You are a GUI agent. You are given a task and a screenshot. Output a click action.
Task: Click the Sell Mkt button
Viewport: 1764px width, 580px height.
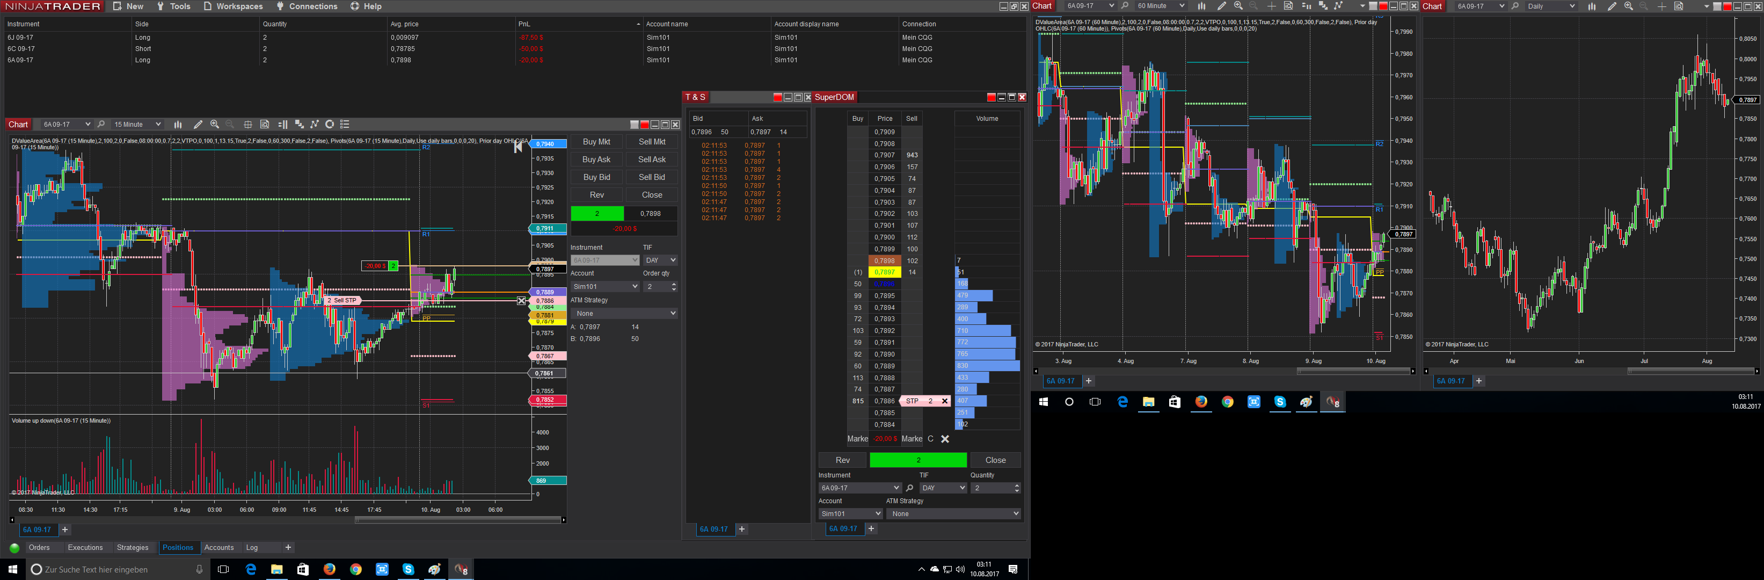click(x=652, y=142)
